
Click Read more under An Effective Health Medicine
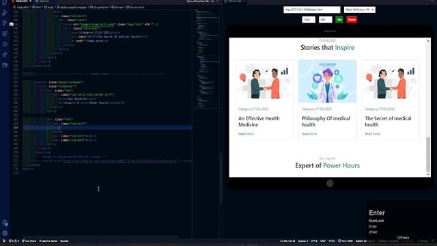[x=246, y=134]
